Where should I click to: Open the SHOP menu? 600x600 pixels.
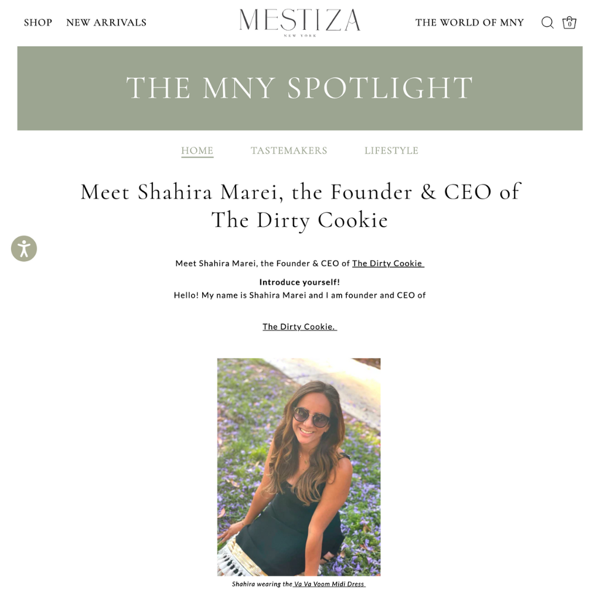38,23
